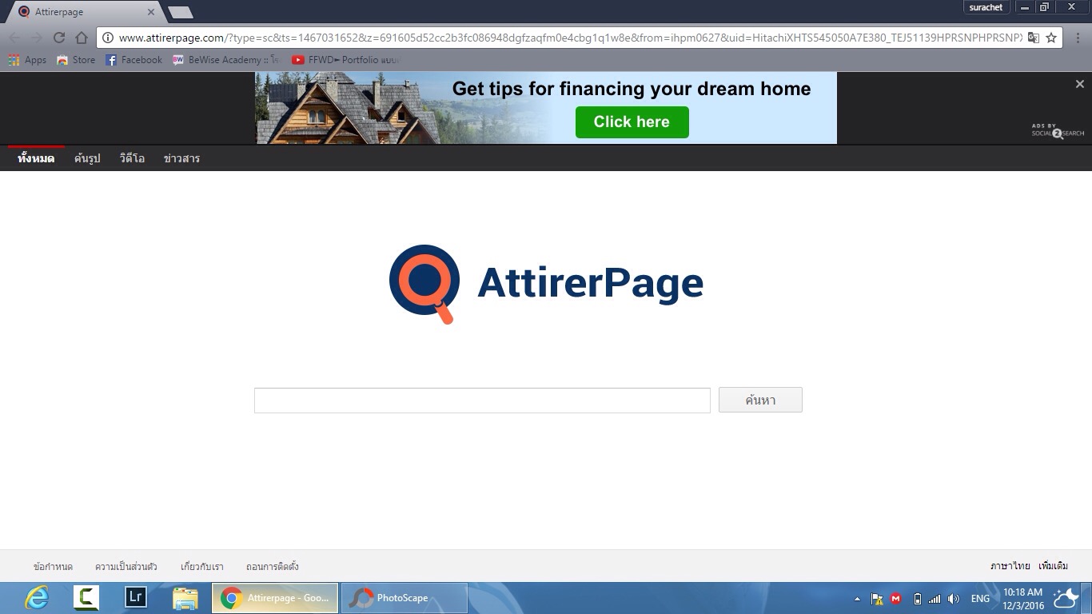Click the surachet profile button
1092x614 pixels.
tap(986, 7)
